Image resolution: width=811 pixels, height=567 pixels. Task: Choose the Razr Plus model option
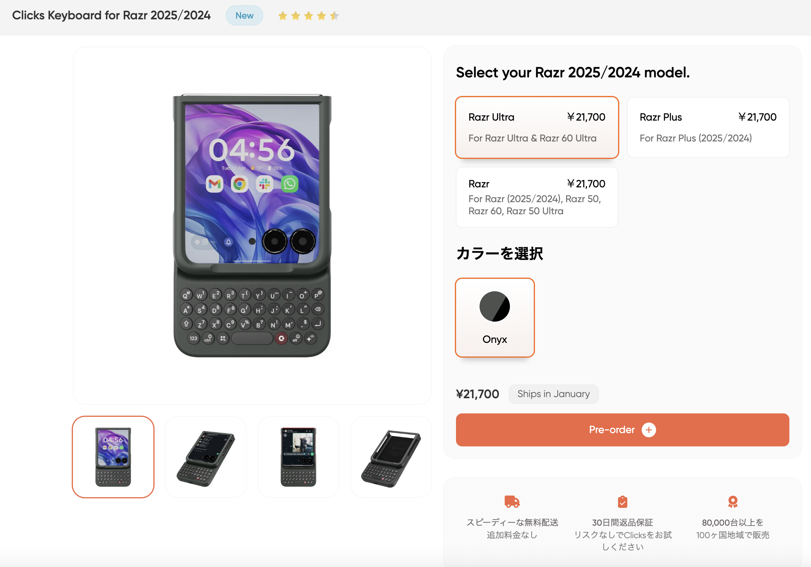708,127
